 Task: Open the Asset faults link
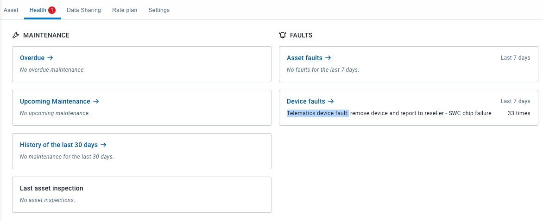pyautogui.click(x=304, y=58)
